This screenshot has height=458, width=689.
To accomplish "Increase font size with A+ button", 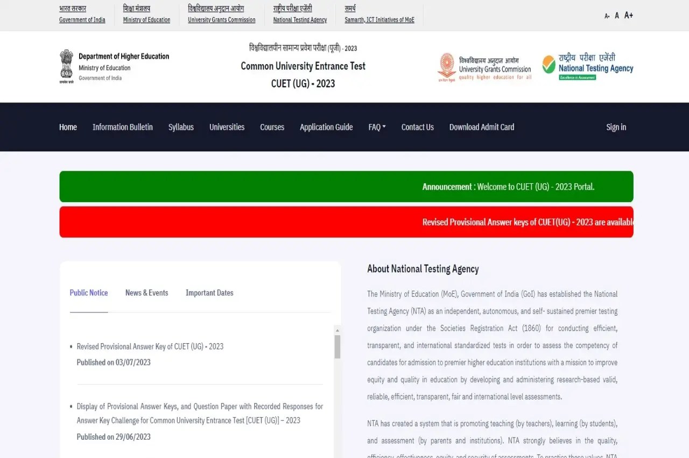I will pyautogui.click(x=629, y=15).
